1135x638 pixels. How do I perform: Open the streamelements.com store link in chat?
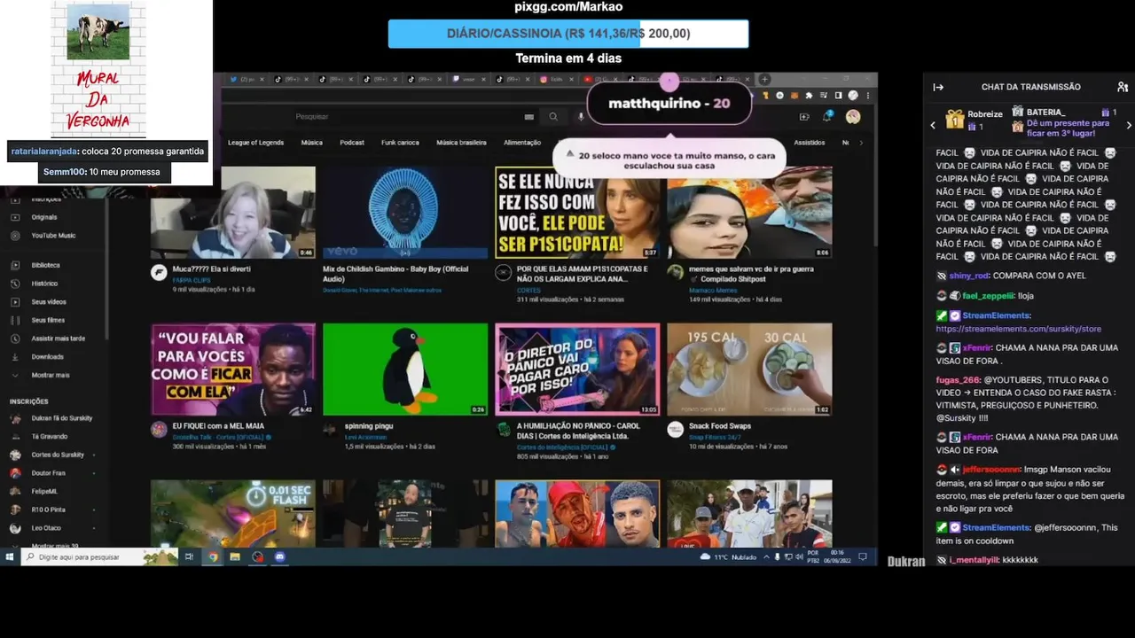point(1018,329)
